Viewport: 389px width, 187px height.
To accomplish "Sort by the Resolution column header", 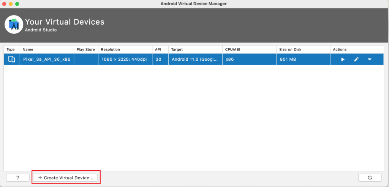I will click(125, 50).
